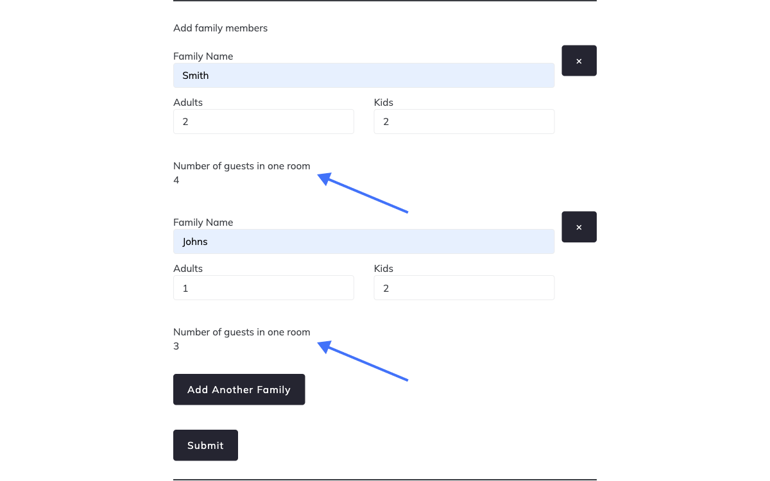Screen dimensions: 770x481
Task: Click the Family Name label for the Johns entry
Action: click(x=203, y=222)
